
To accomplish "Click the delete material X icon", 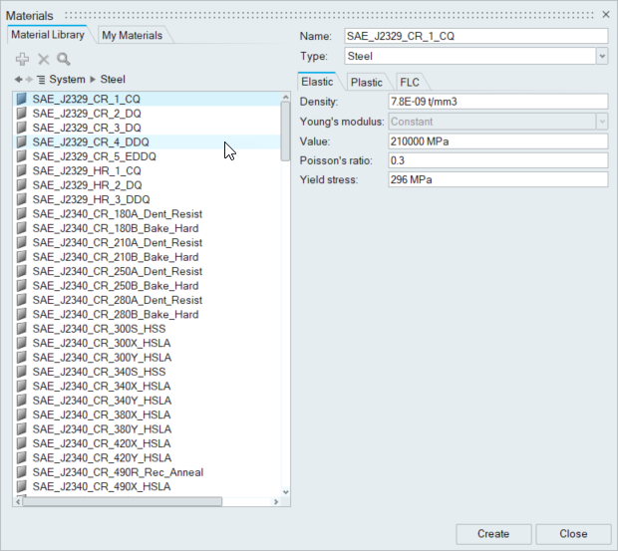I will point(43,60).
